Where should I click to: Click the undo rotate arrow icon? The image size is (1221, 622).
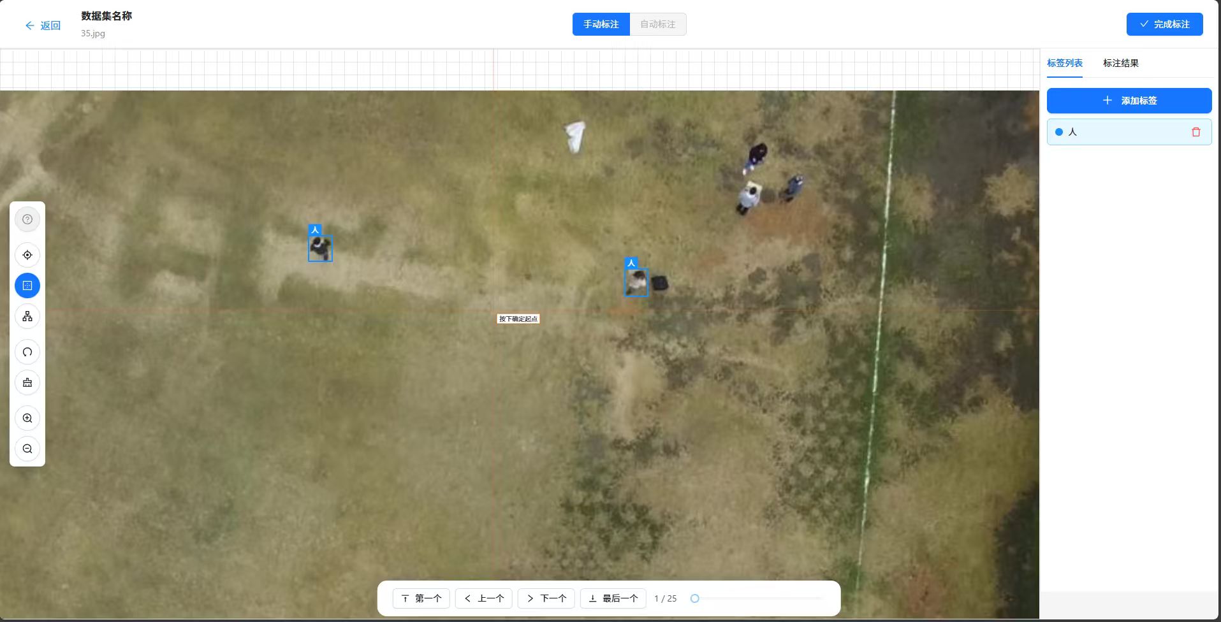click(27, 352)
